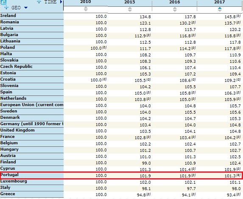Select the Czech Republic row label

17,66
